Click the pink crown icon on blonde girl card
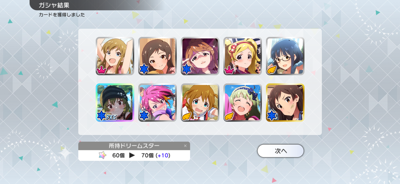Screen dimensions: 400x184 click(229, 69)
